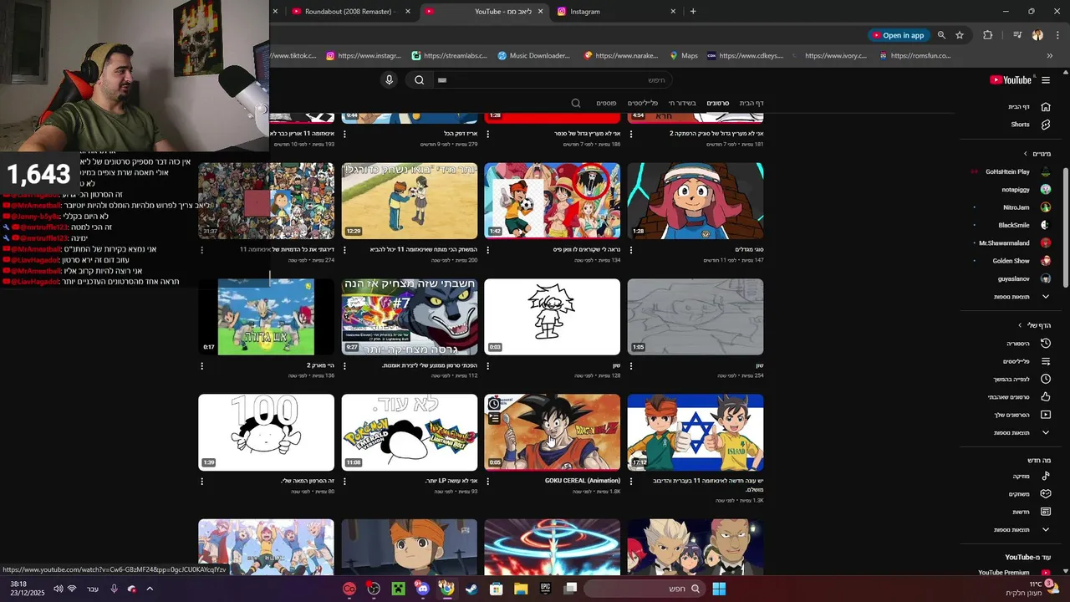This screenshot has height=602, width=1070.
Task: Open the browser profile avatar
Action: tap(1037, 35)
